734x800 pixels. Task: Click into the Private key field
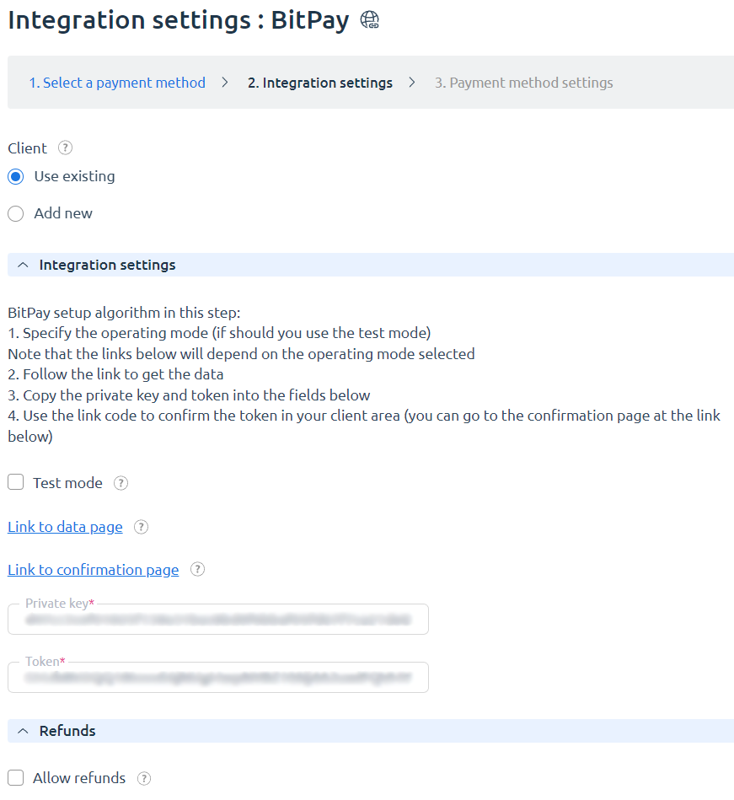click(x=218, y=620)
